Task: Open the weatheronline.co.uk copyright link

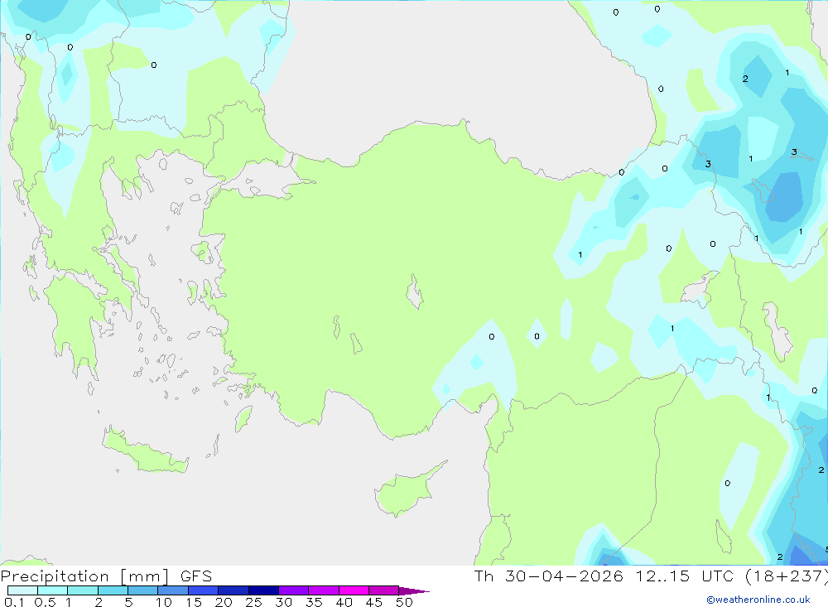Action: (x=758, y=600)
